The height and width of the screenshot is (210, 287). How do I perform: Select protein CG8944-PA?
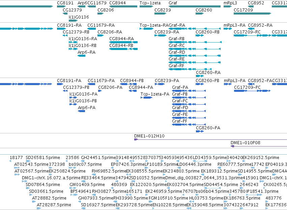(133, 91)
